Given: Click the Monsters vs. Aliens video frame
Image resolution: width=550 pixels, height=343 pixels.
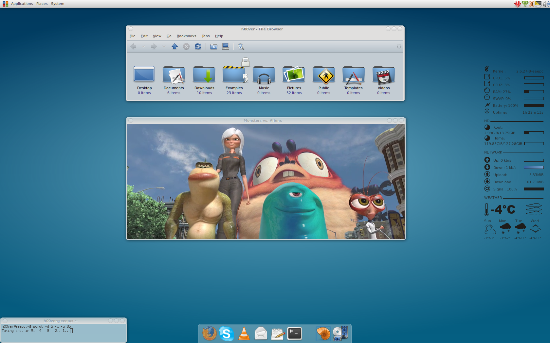Looking at the screenshot, I should [266, 181].
